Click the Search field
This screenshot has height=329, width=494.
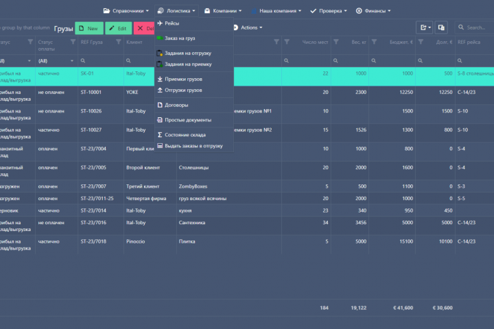(x=474, y=27)
